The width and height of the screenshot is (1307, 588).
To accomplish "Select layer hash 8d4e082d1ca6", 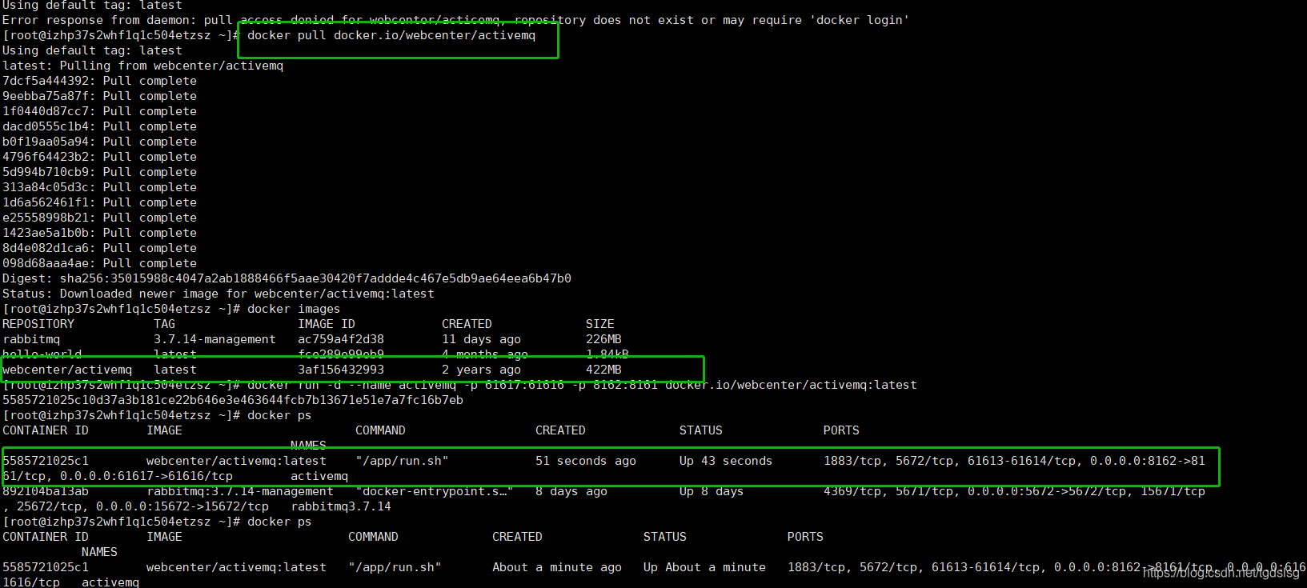I will click(46, 248).
